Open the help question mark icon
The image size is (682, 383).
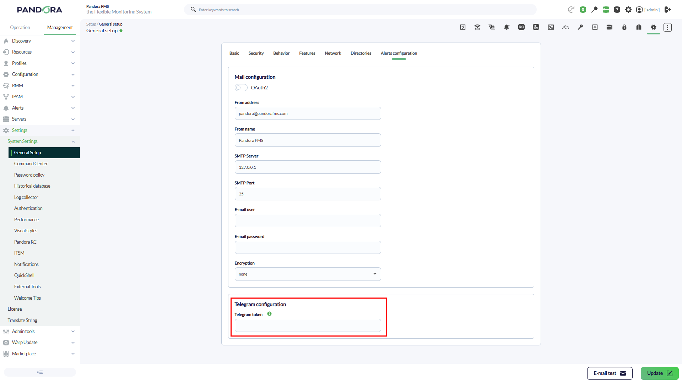[x=617, y=10]
